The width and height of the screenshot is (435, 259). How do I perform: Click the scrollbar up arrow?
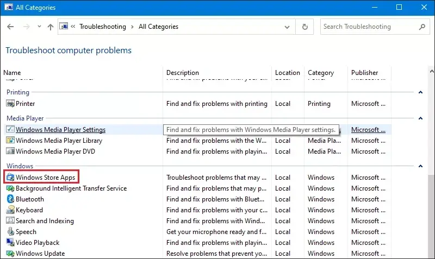point(431,71)
